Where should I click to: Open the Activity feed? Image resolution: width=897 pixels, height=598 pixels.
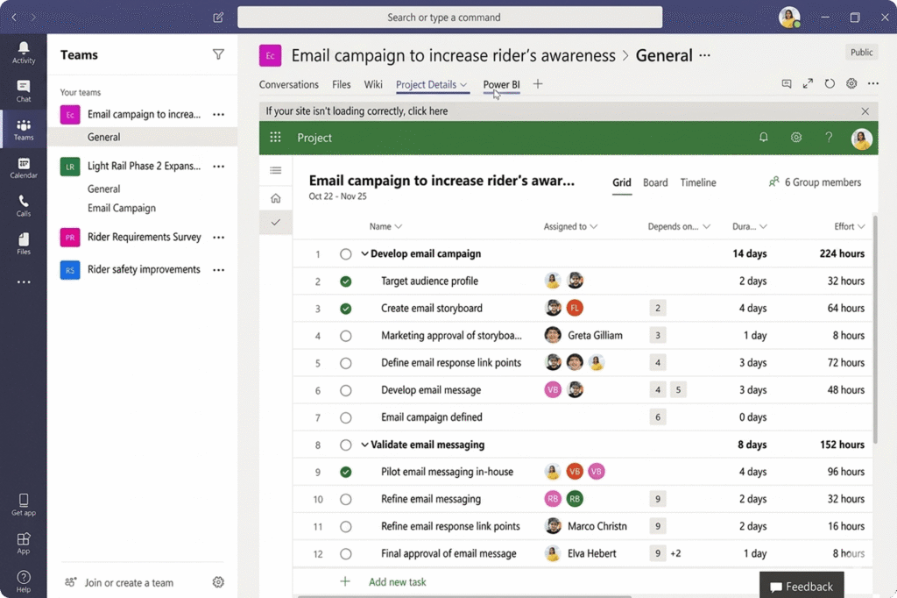tap(24, 52)
